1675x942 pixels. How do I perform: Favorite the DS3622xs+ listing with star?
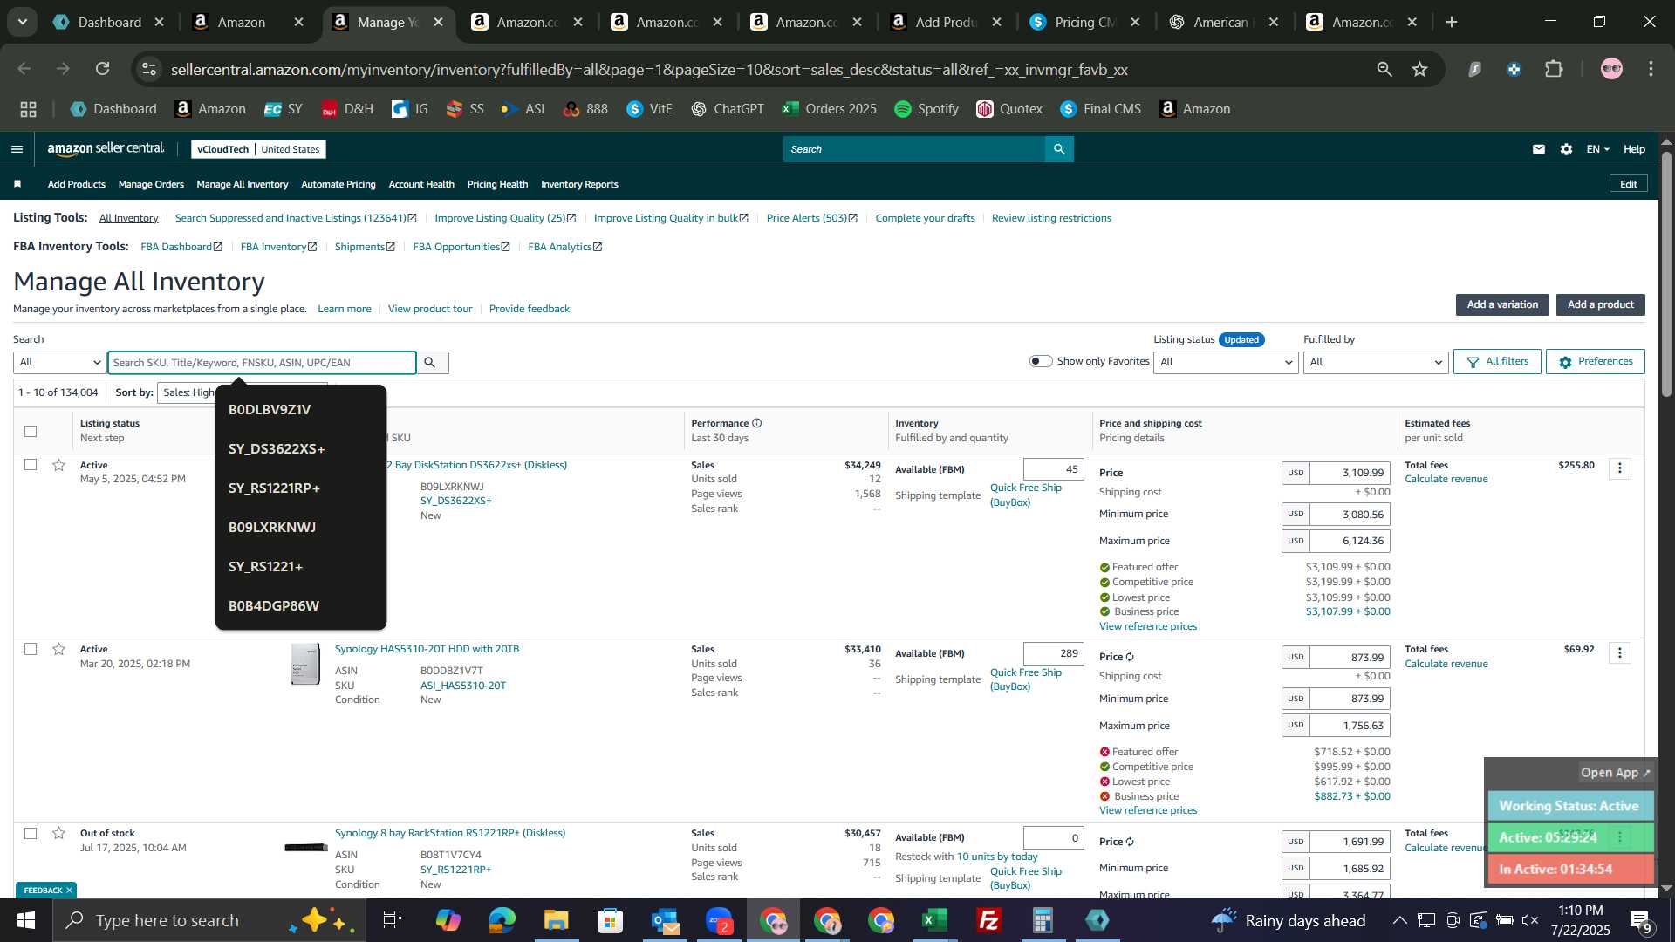[x=58, y=465]
